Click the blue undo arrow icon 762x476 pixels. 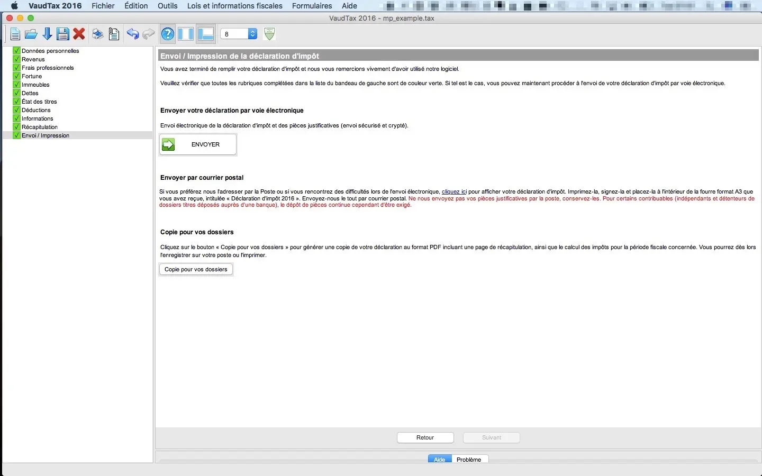[133, 34]
